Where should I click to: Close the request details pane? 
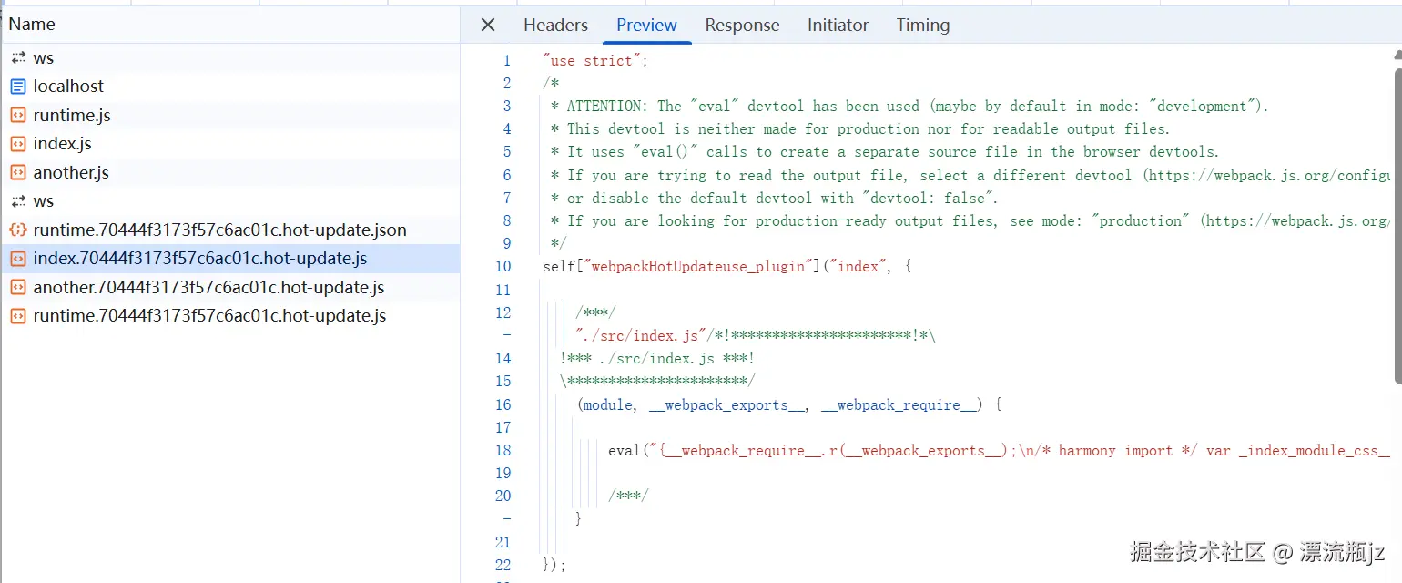coord(488,25)
